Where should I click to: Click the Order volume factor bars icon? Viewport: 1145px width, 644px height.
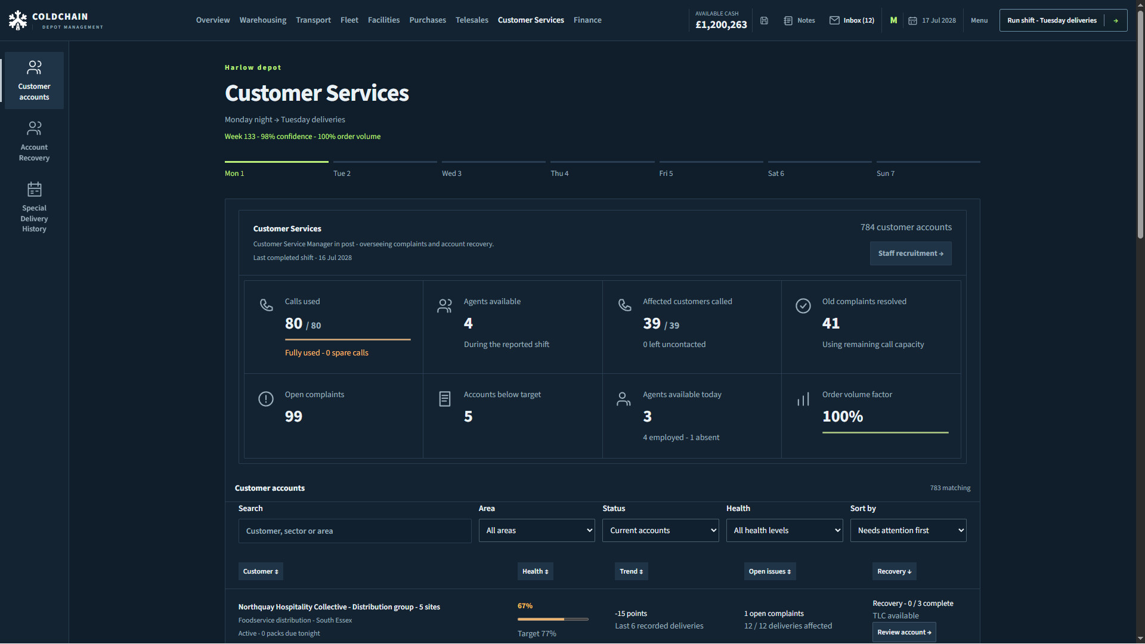803,399
